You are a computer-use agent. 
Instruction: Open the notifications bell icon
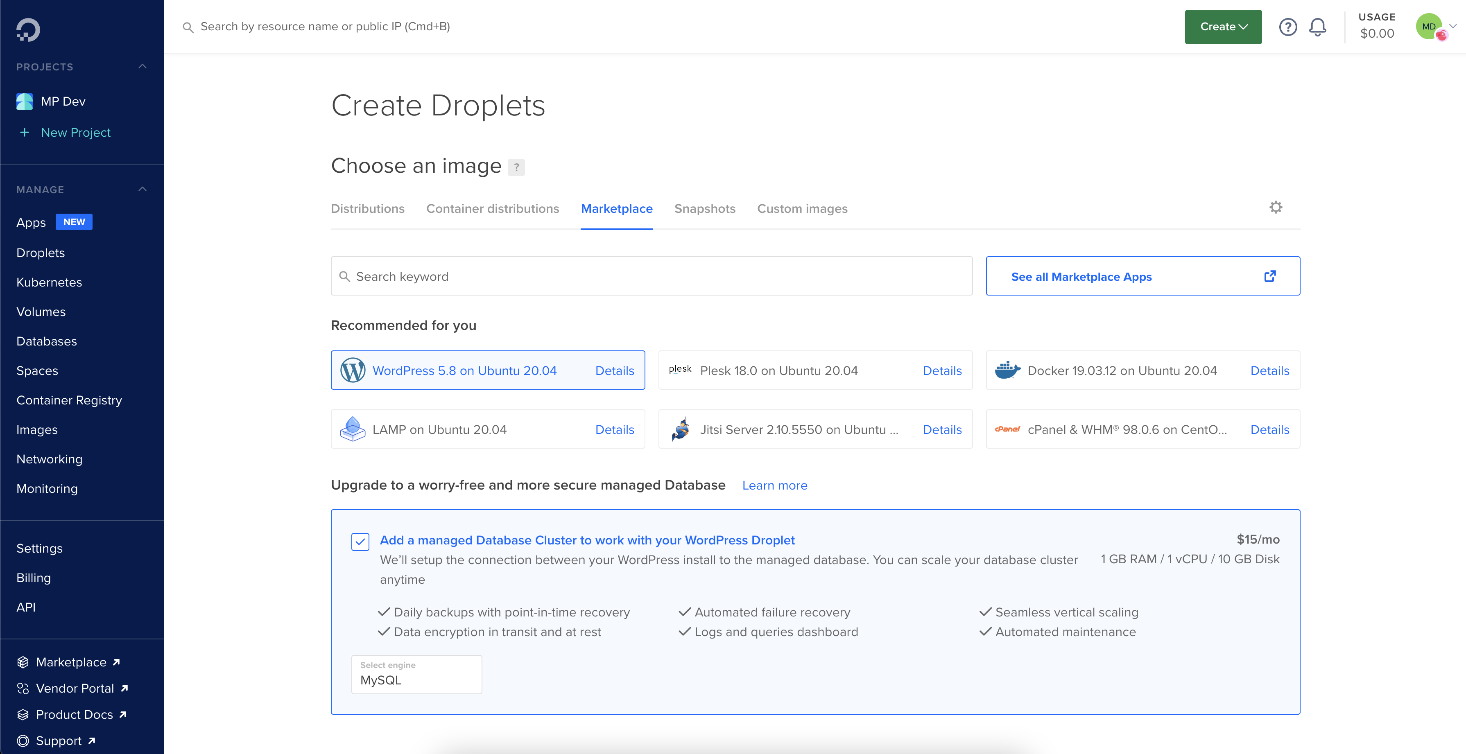click(x=1317, y=27)
